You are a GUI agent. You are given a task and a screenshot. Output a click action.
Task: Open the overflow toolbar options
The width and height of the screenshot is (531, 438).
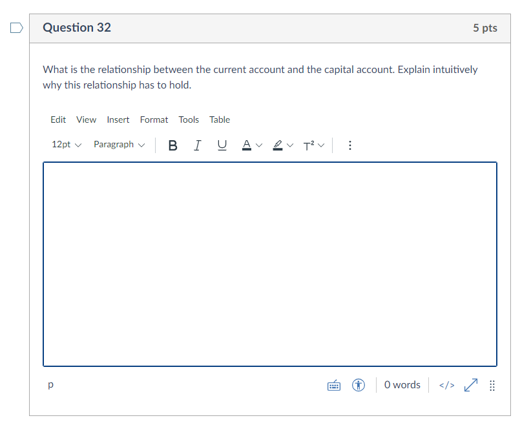(349, 145)
